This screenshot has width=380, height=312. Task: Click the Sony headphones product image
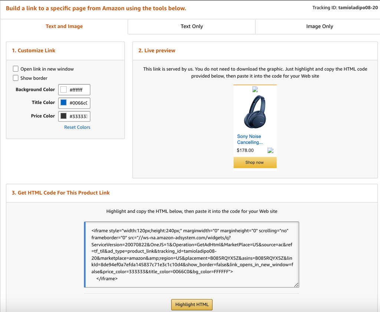coord(255,111)
